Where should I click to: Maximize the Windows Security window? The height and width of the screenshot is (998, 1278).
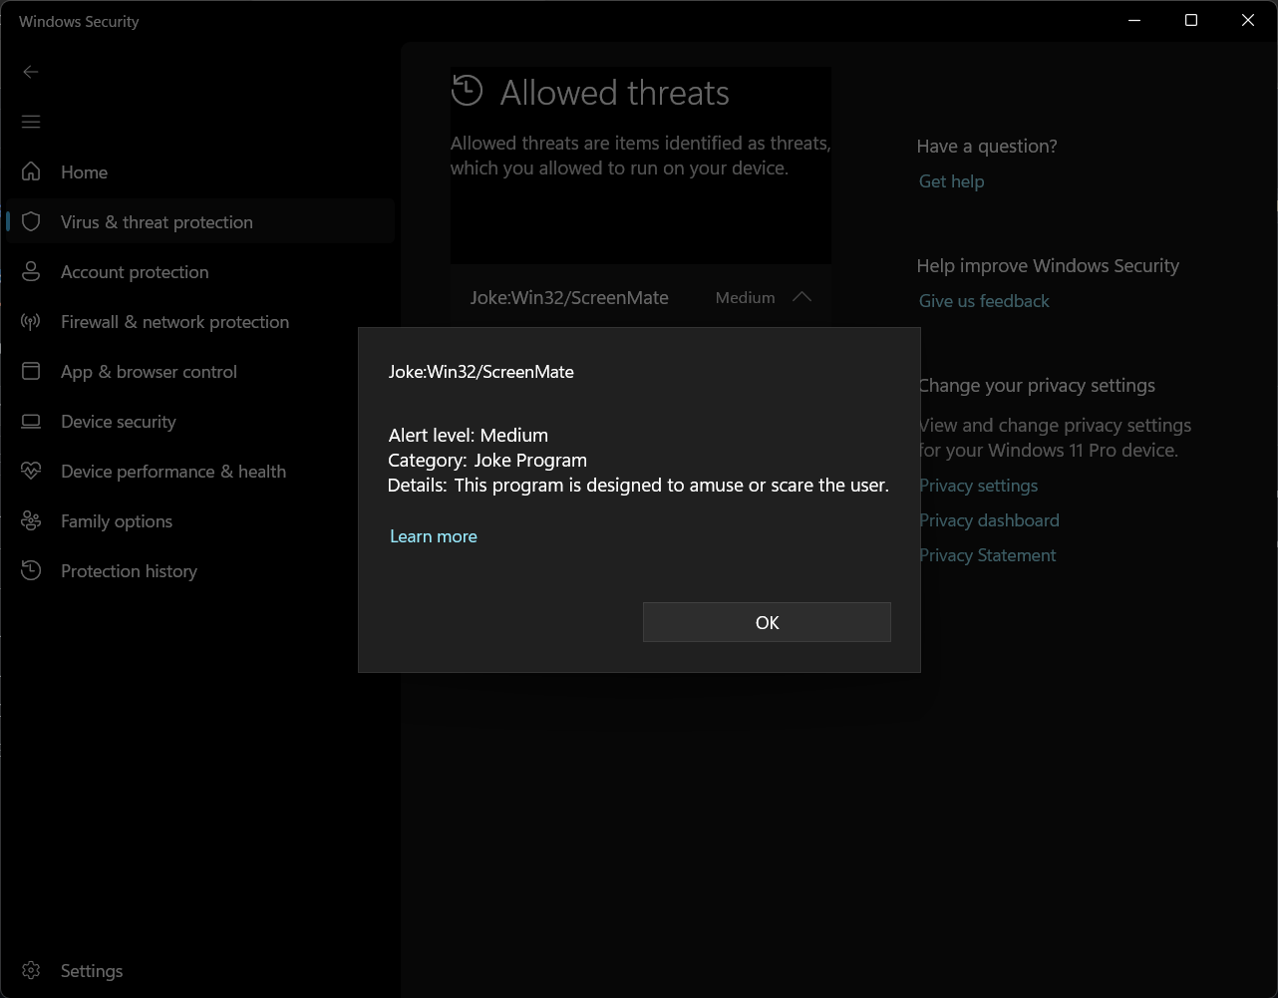coord(1190,20)
